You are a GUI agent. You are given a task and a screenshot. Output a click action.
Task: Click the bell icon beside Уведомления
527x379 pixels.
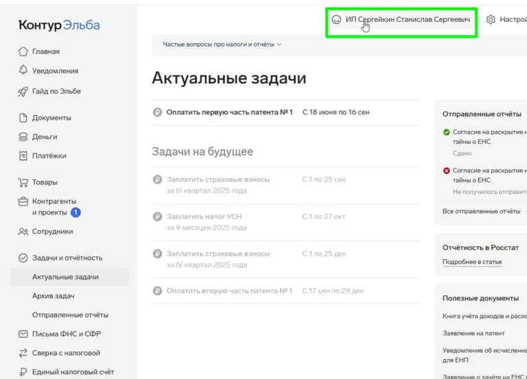point(23,70)
